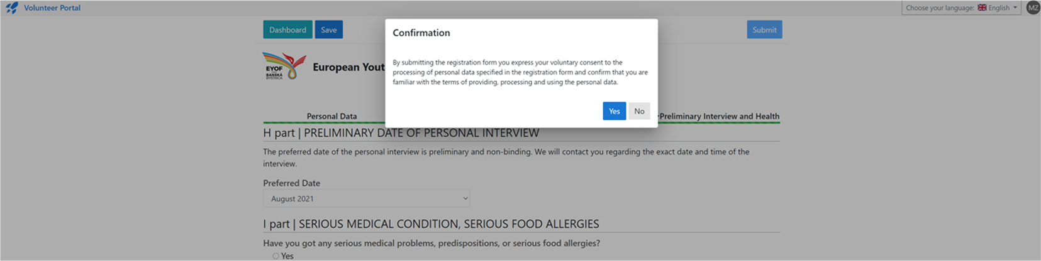The image size is (1041, 261).
Task: Click the Volunteer Portal bird logo icon
Action: coord(11,8)
